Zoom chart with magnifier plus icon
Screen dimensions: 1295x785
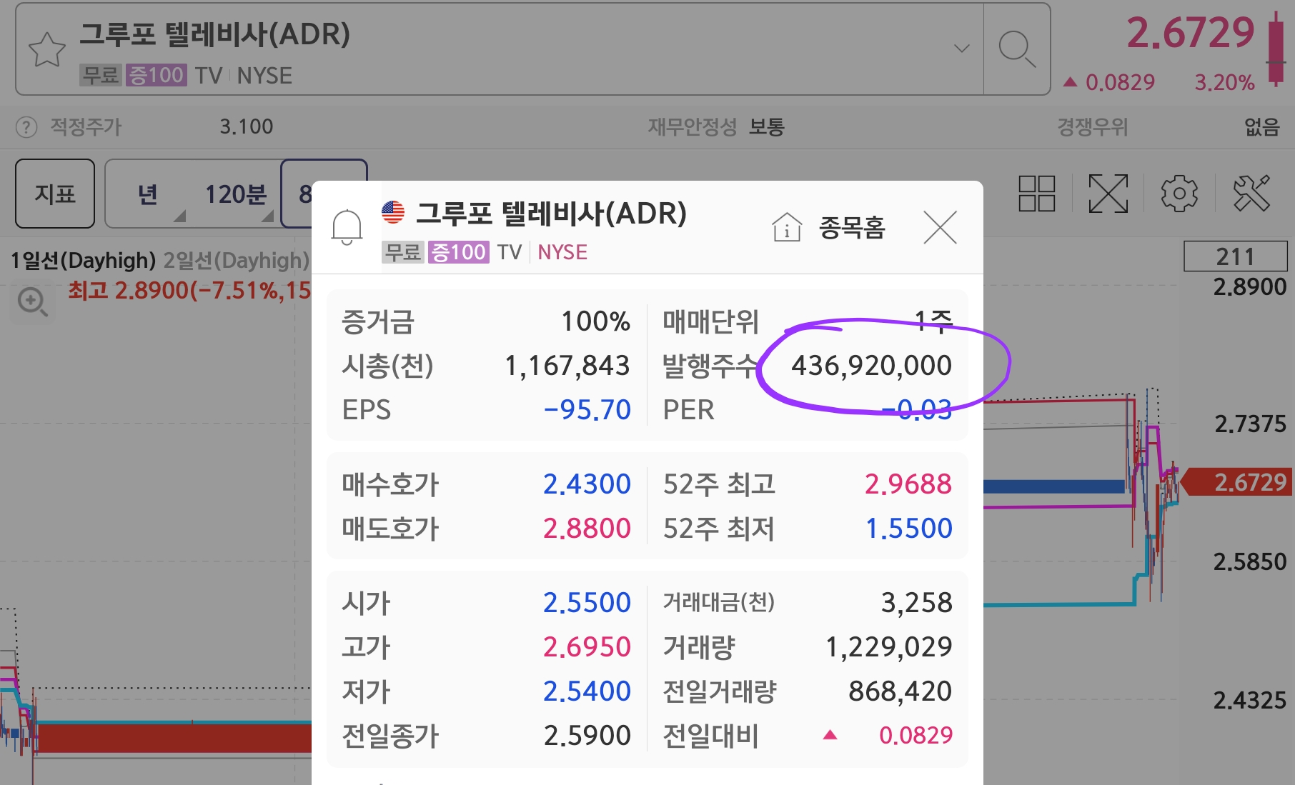[33, 301]
